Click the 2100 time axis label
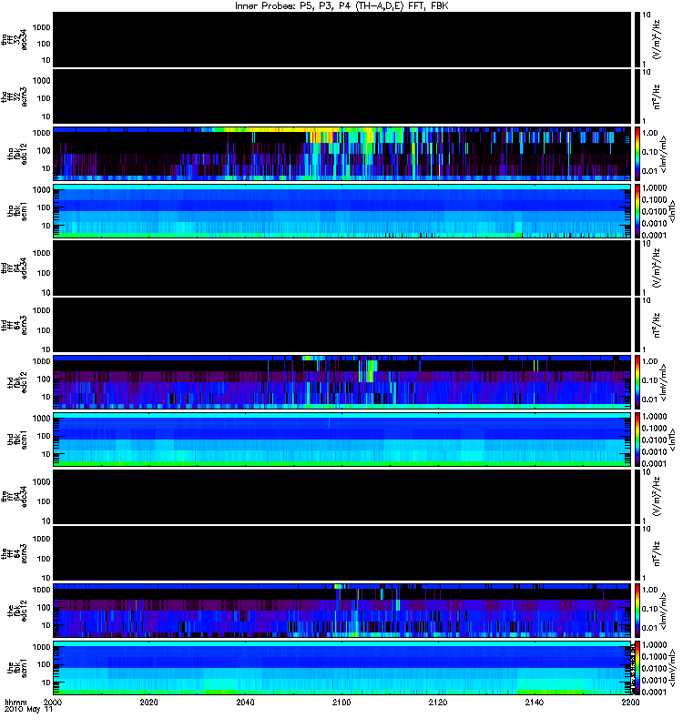This screenshot has height=728, width=683. point(341,702)
